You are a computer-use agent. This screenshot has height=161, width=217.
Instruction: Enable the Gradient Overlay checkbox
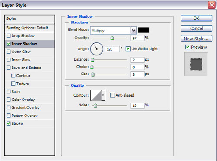[x=9, y=107]
